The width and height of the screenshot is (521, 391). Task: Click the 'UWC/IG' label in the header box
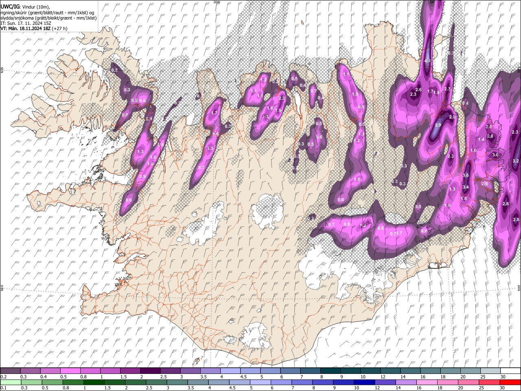(x=10, y=7)
